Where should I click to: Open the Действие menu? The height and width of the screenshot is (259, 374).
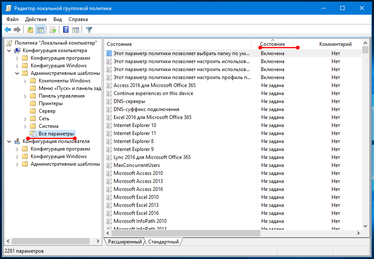point(36,19)
